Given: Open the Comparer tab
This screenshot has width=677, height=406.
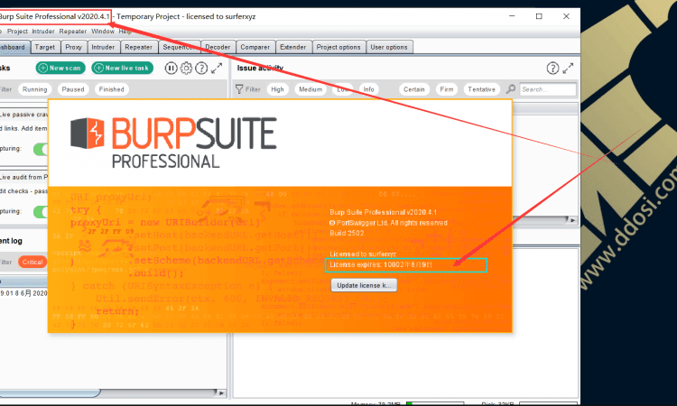Looking at the screenshot, I should pyautogui.click(x=255, y=47).
